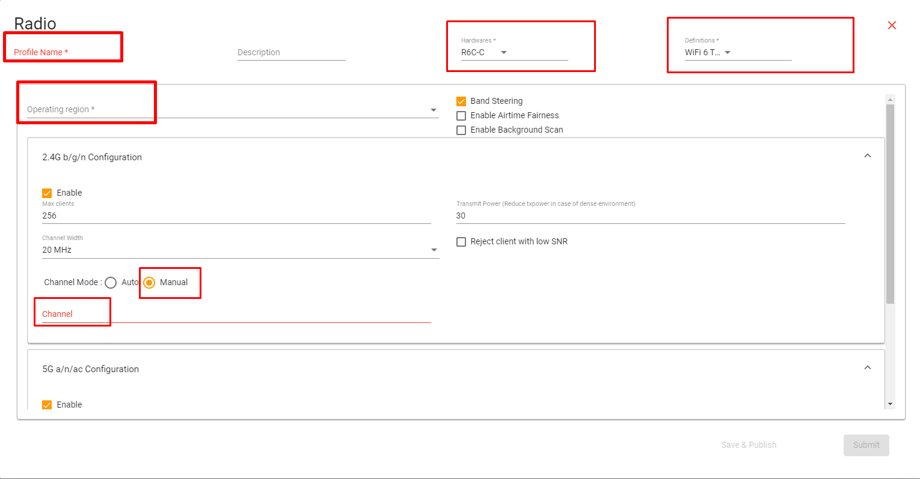Click the Channel input field
The height and width of the screenshot is (479, 920).
(x=236, y=314)
